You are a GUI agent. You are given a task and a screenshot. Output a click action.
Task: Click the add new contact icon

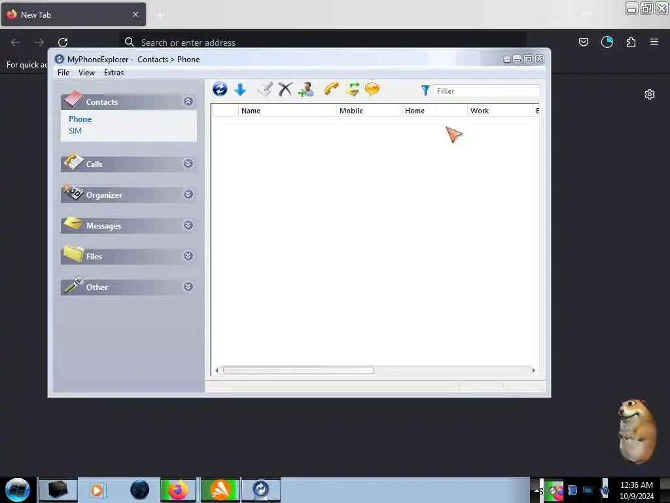(x=306, y=89)
